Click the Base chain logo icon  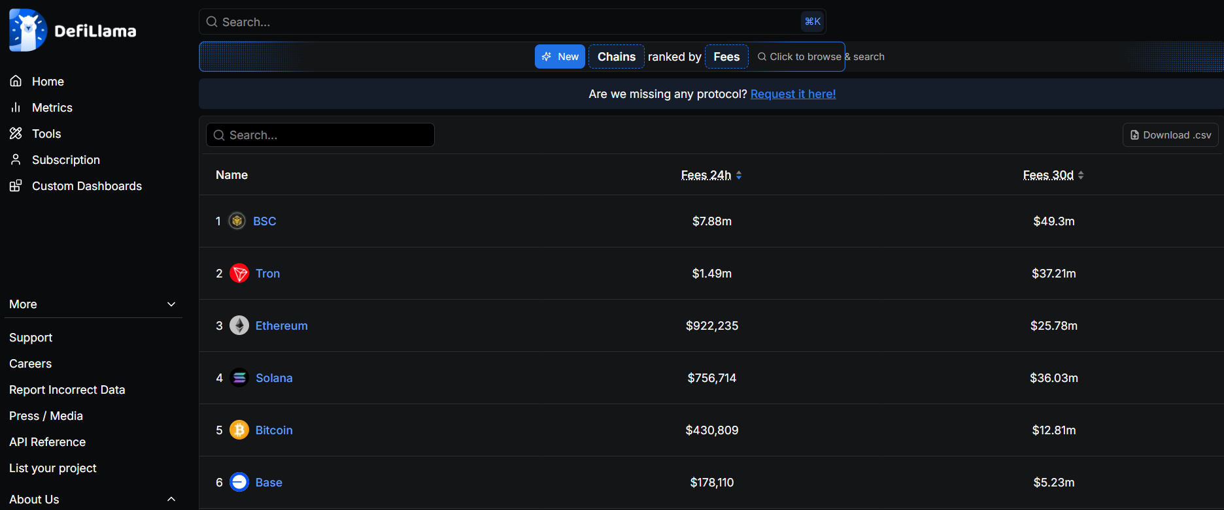tap(239, 483)
